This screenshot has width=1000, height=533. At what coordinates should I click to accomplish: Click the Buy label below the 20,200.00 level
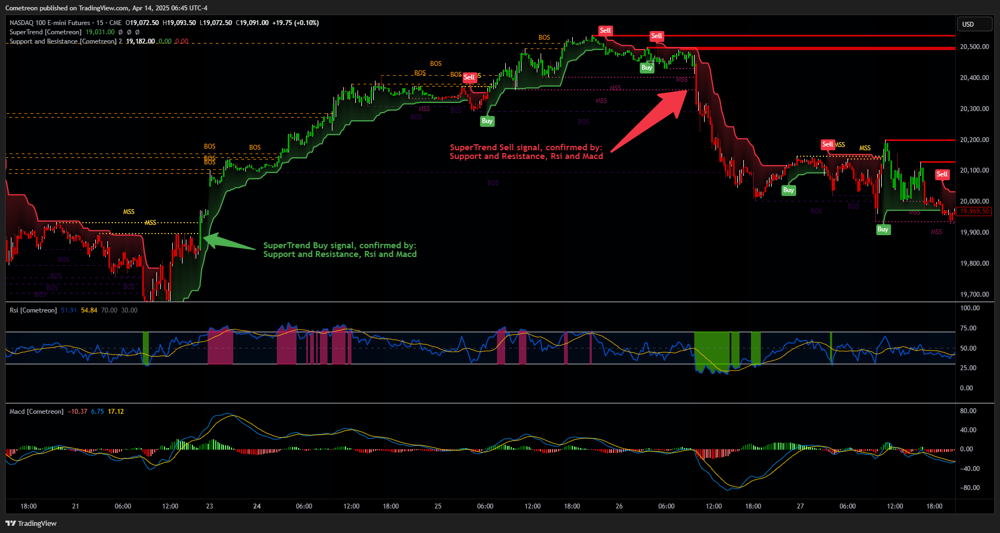[x=487, y=121]
